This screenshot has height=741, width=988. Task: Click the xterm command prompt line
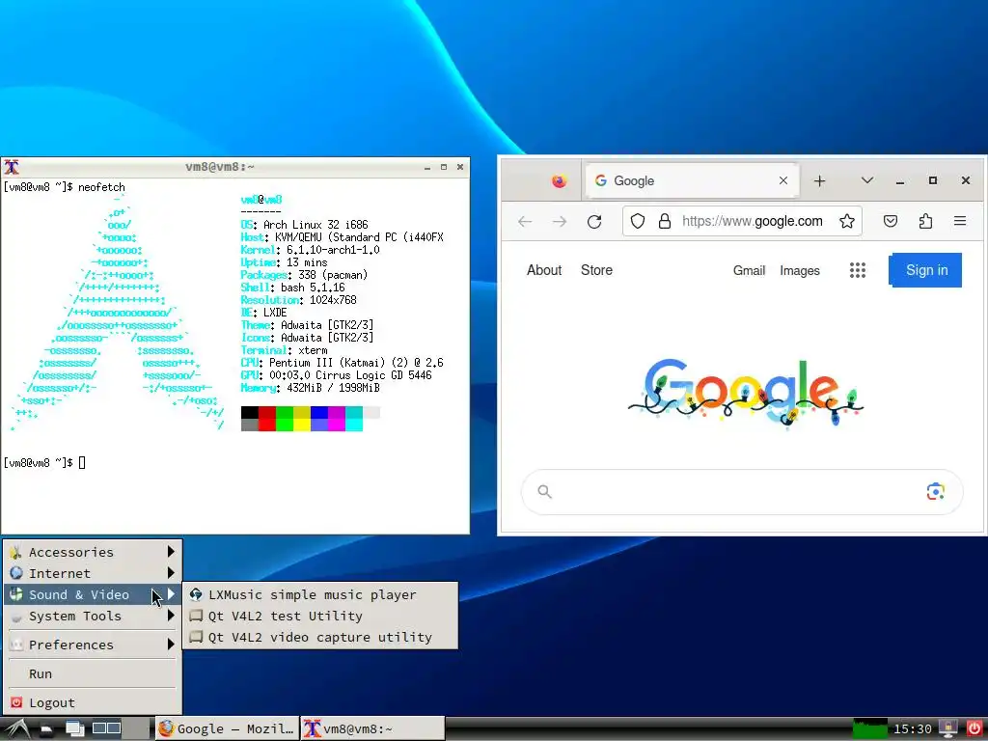pos(44,463)
